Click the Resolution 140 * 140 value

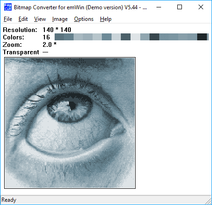click(57, 30)
